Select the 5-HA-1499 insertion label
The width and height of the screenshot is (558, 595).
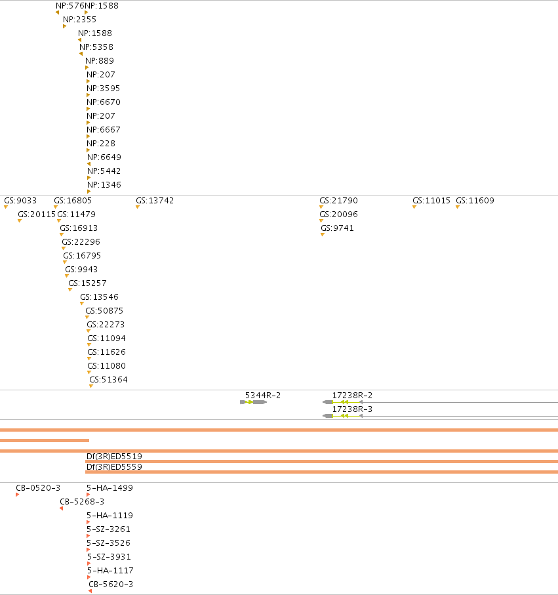[110, 488]
